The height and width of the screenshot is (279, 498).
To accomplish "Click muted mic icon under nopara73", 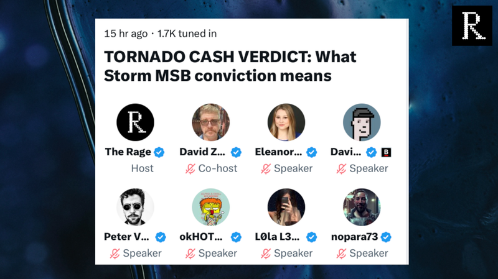I will pos(341,254).
